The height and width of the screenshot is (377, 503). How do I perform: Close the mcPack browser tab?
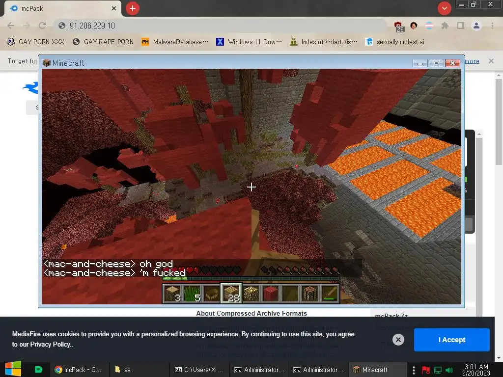(114, 8)
